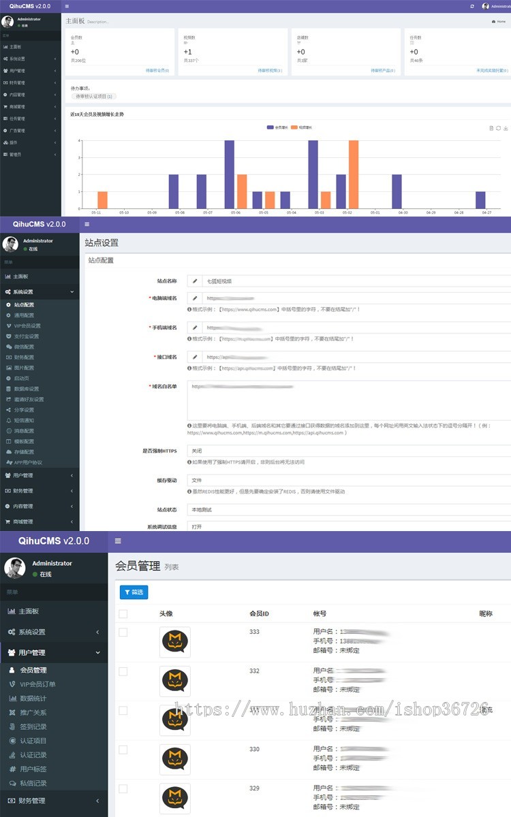Open the 是否强制HTTPS dropdown
Viewport: 511px width, 817px height.
(349, 451)
